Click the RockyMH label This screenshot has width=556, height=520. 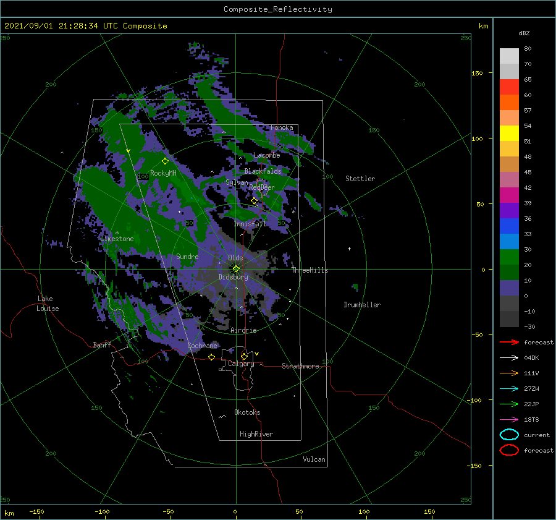point(163,173)
